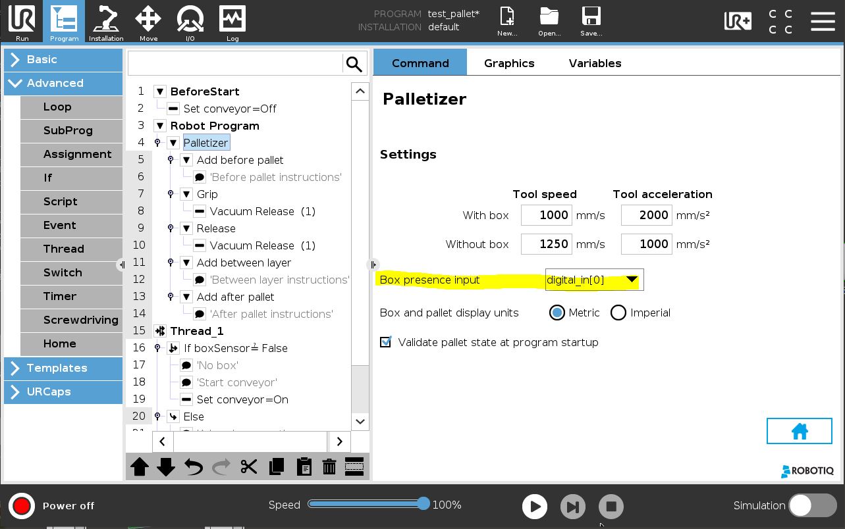Click the scissors cut icon
Viewport: 845px width, 529px height.
tap(248, 467)
